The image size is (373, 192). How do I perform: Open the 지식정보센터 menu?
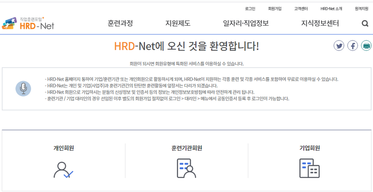320,23
